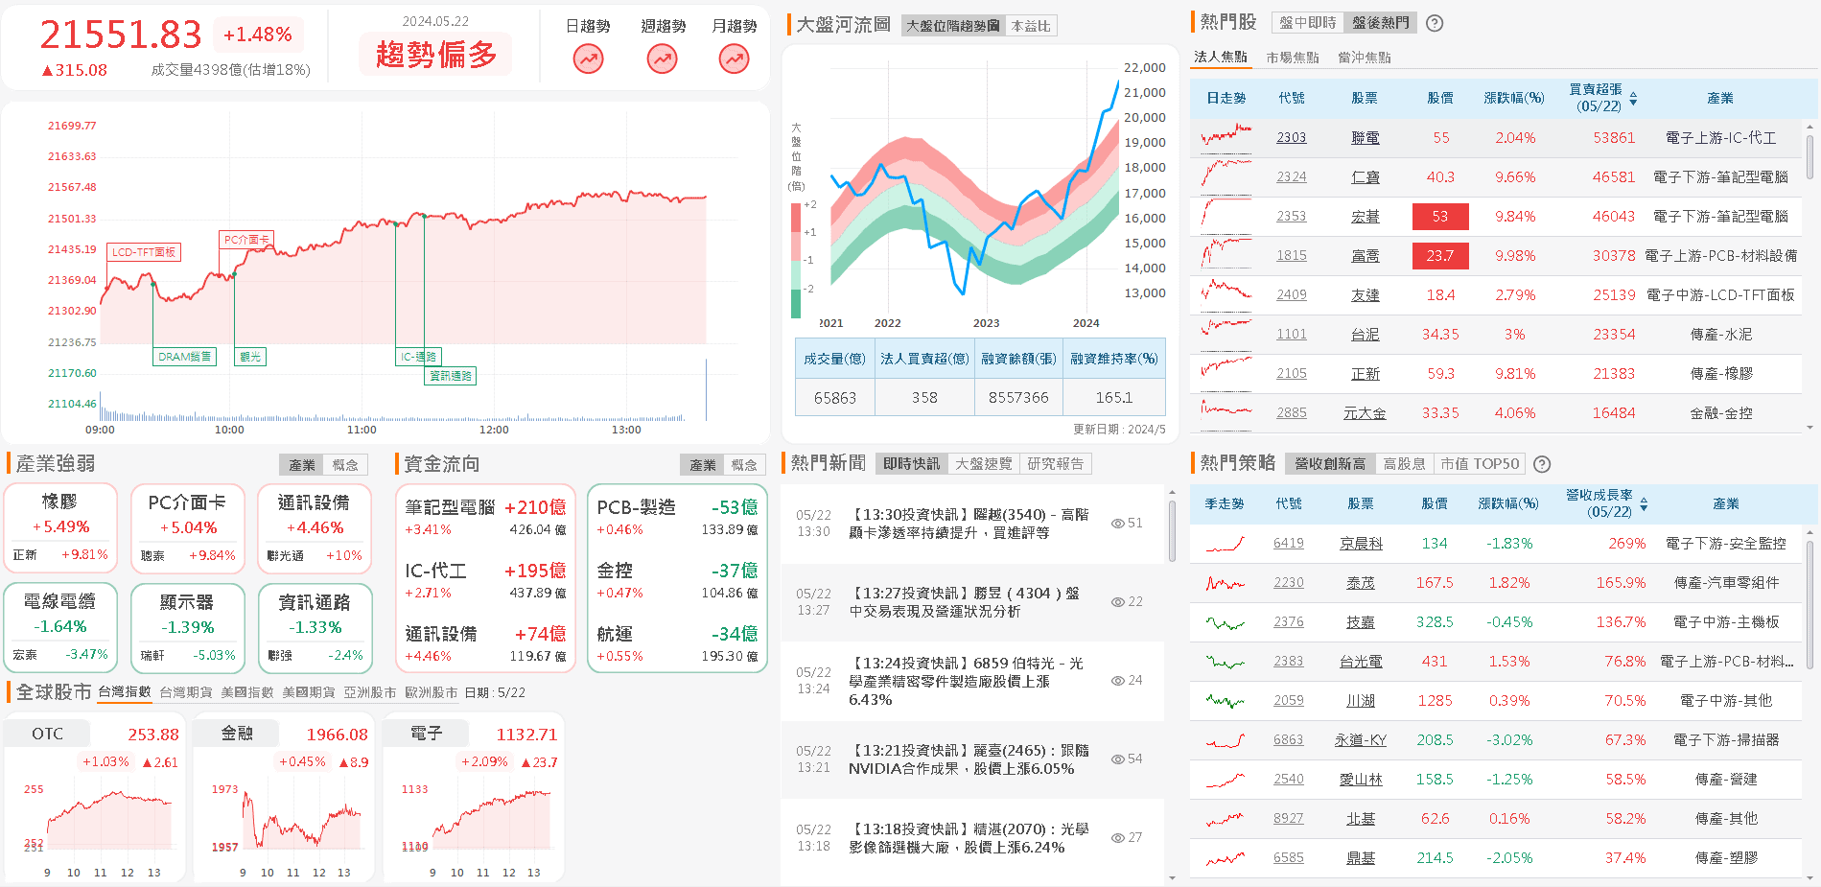Switch global markets to 亞洲股市

click(370, 692)
